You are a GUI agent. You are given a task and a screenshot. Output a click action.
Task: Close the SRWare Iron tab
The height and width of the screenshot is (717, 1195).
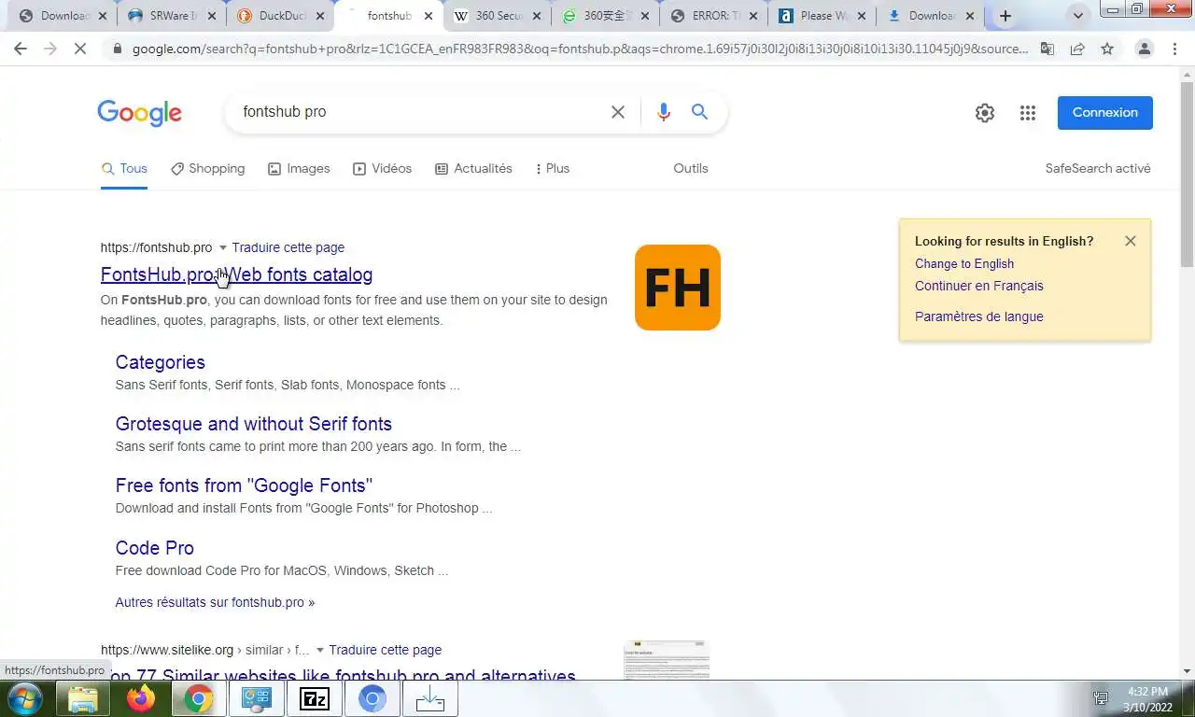pyautogui.click(x=211, y=16)
